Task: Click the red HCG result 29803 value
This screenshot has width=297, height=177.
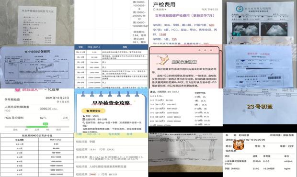Action: [x=93, y=174]
